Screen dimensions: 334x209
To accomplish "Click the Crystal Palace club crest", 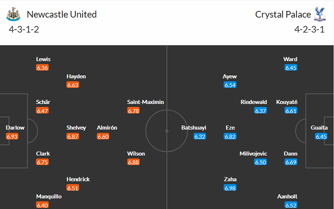I will click(x=319, y=15).
